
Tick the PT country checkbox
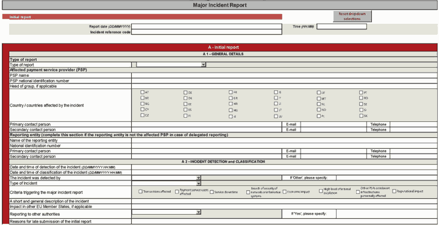(x=361, y=92)
